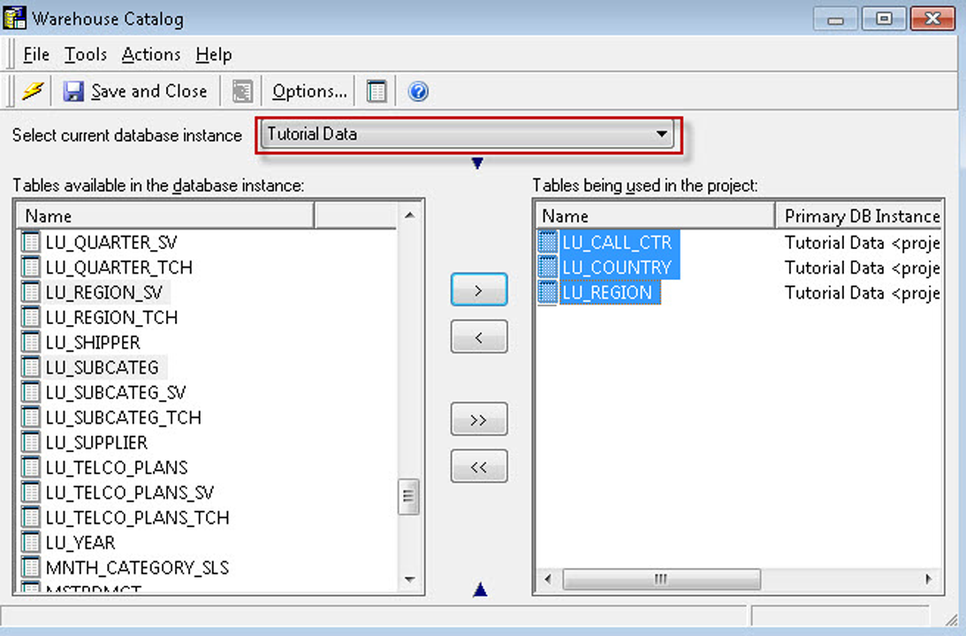Select the LU_SUPPLIER table
The width and height of the screenshot is (966, 636).
point(96,443)
